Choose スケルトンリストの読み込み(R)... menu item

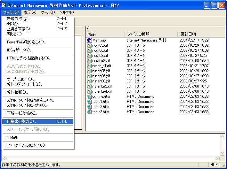pyautogui.click(x=38, y=100)
